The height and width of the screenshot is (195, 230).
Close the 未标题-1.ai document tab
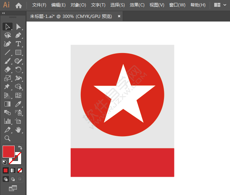[x=119, y=16]
